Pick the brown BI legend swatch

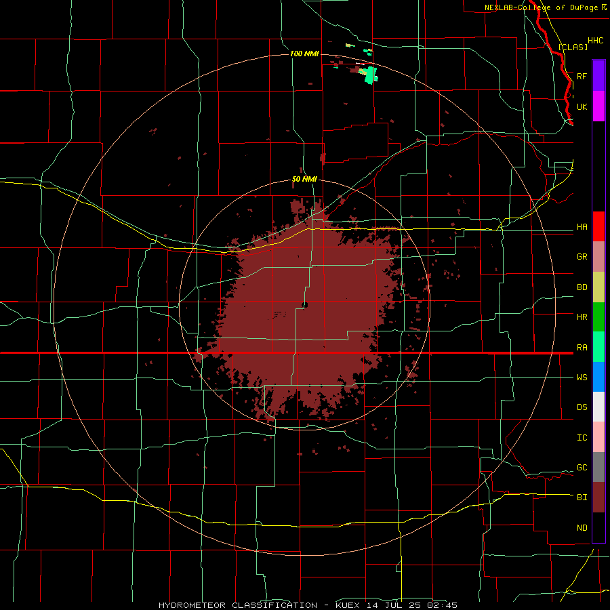pos(598,497)
